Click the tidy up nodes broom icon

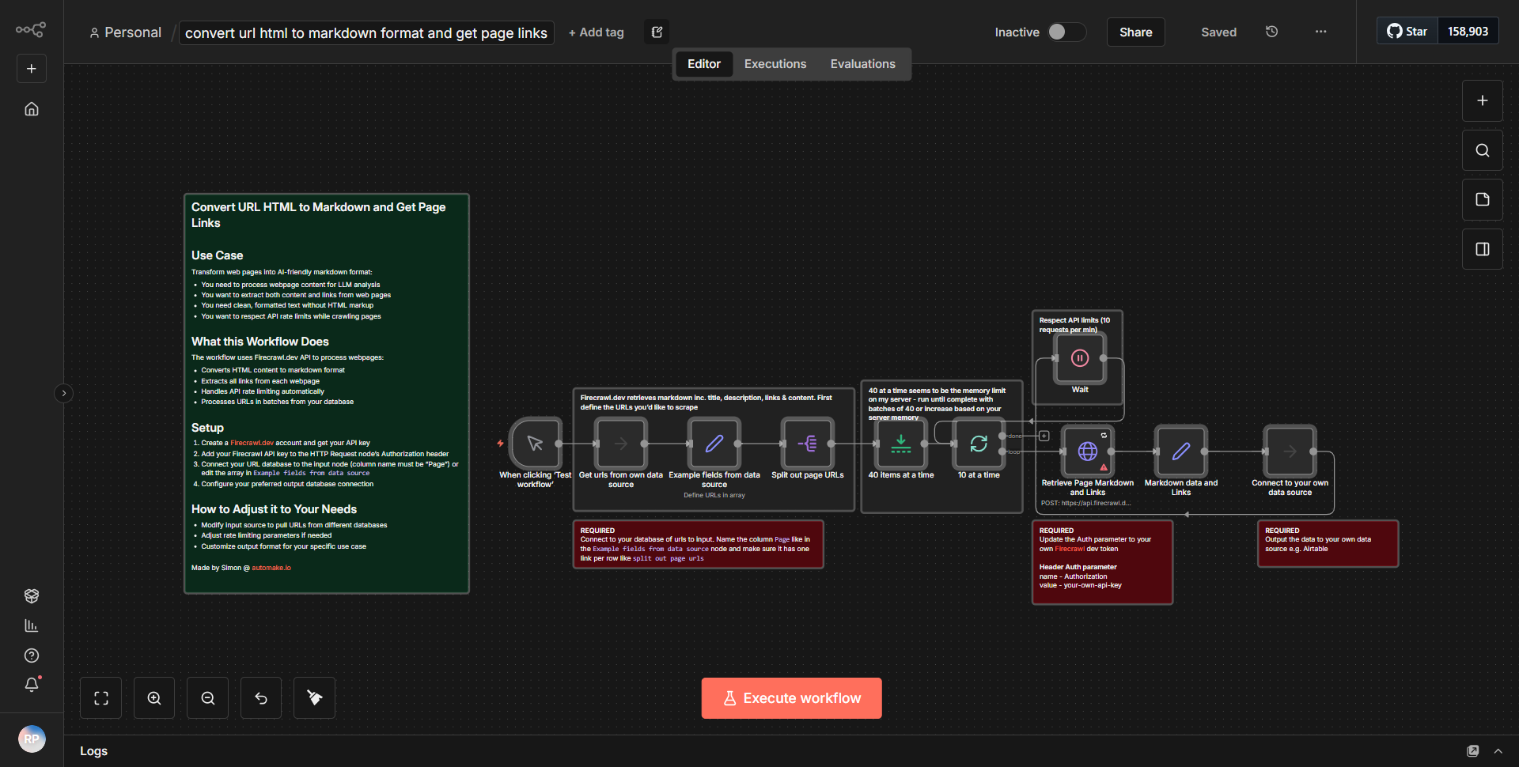coord(314,697)
